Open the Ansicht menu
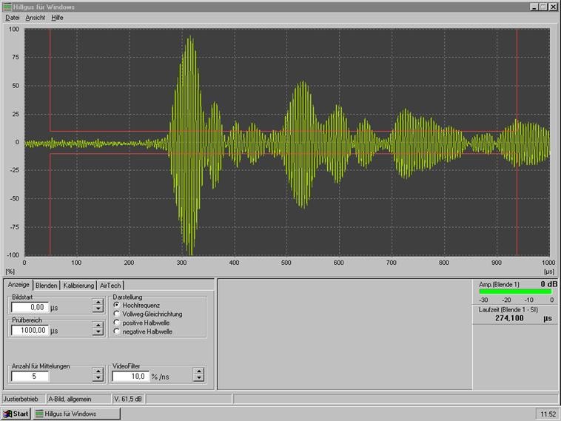The image size is (561, 421). point(35,17)
